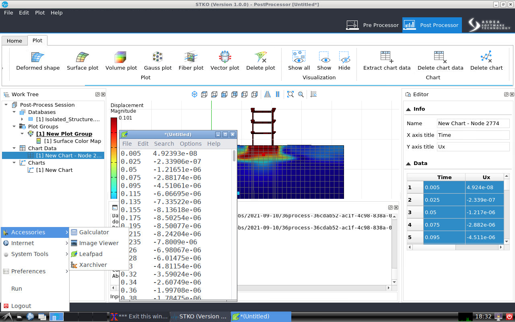This screenshot has width=515, height=322.
Task: Switch to Pre Processor mode
Action: 373,25
